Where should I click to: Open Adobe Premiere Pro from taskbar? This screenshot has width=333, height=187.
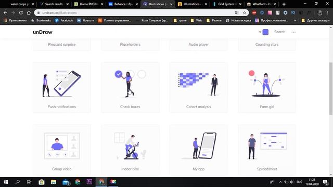pos(89,182)
